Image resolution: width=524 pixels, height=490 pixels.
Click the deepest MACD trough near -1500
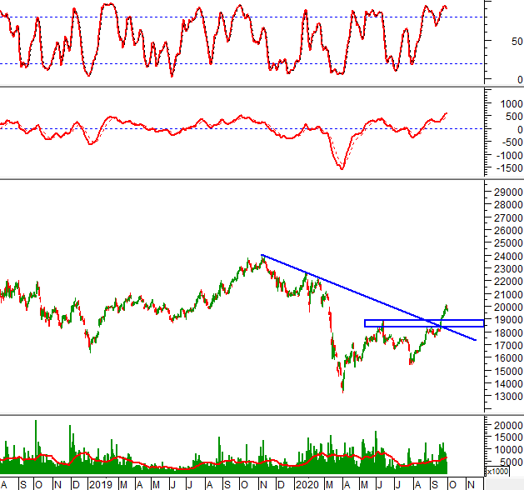pyautogui.click(x=342, y=168)
